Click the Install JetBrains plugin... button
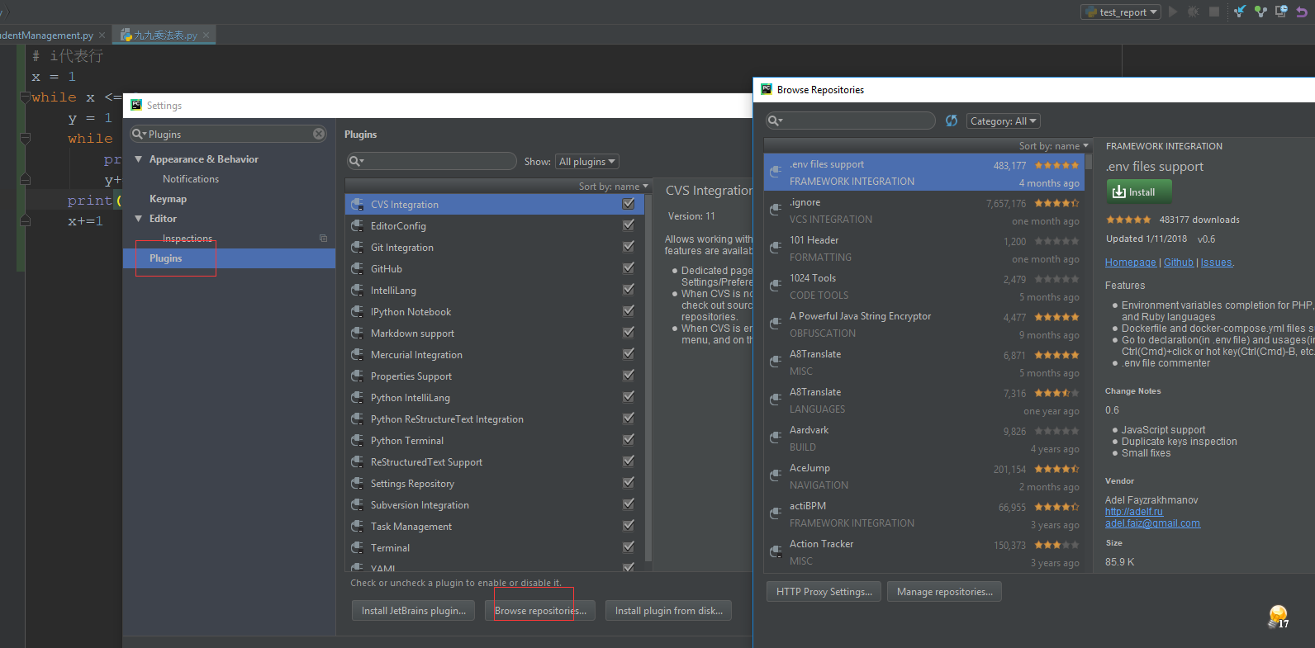This screenshot has height=648, width=1315. coord(413,611)
